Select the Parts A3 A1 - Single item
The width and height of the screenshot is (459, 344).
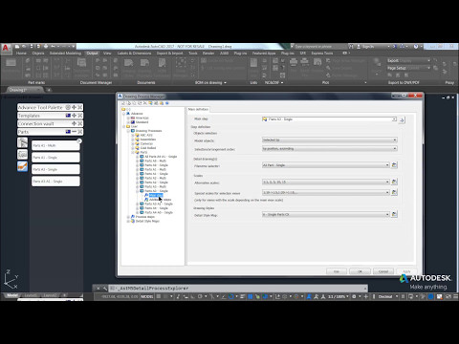(159, 204)
